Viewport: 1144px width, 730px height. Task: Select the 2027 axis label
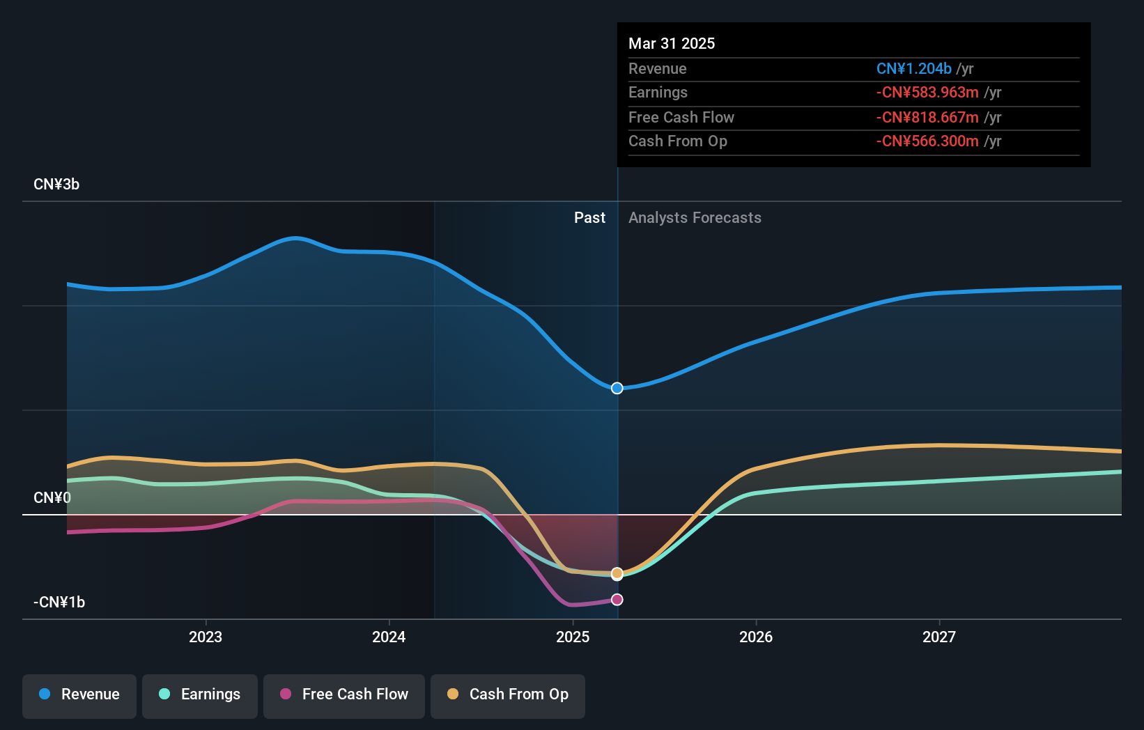(939, 637)
